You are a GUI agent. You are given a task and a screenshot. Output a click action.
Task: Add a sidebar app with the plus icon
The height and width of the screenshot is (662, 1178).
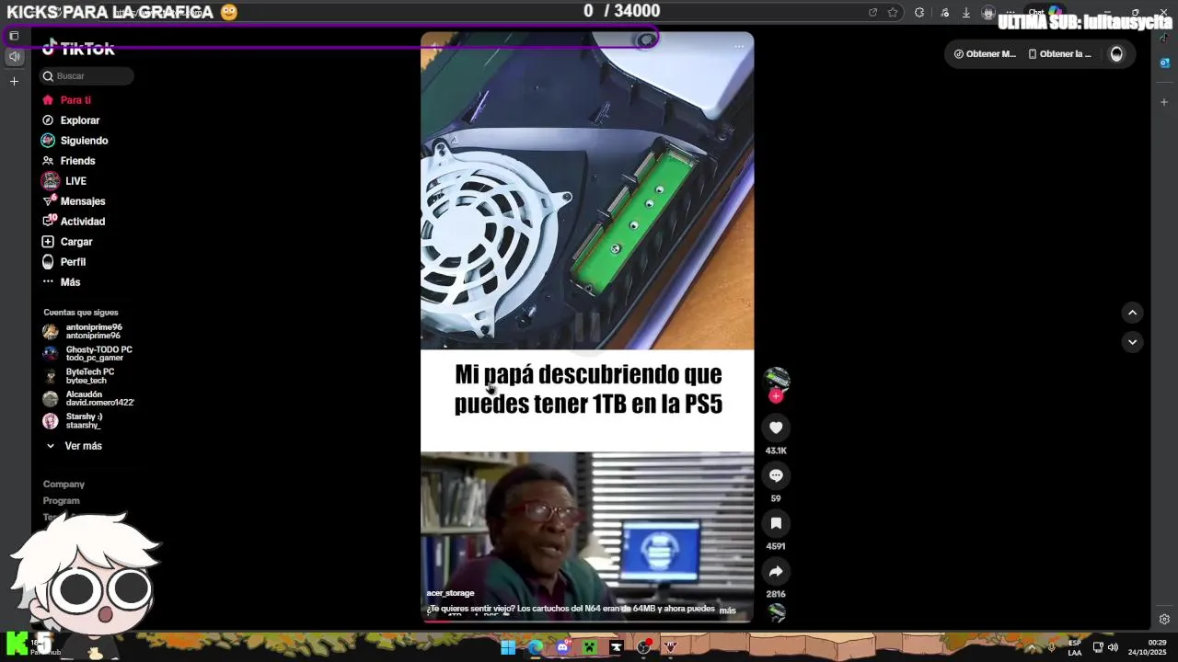click(x=1164, y=102)
